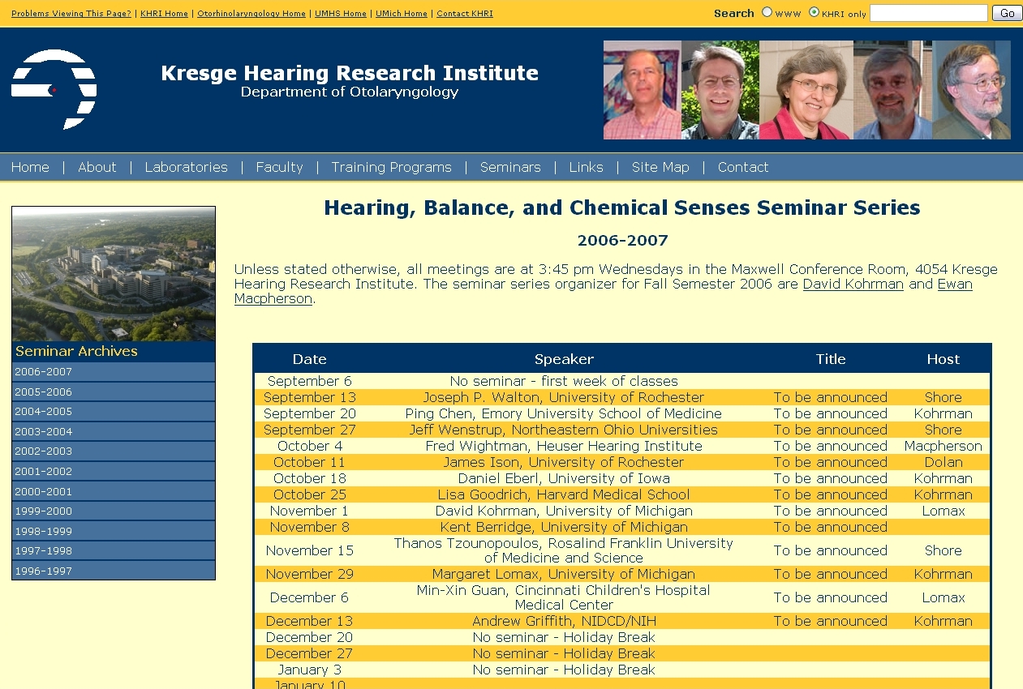The width and height of the screenshot is (1023, 689).
Task: Select the Faculty navigation item
Action: (279, 167)
